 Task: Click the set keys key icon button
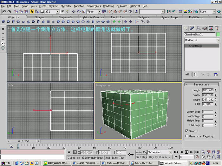tap(131, 154)
